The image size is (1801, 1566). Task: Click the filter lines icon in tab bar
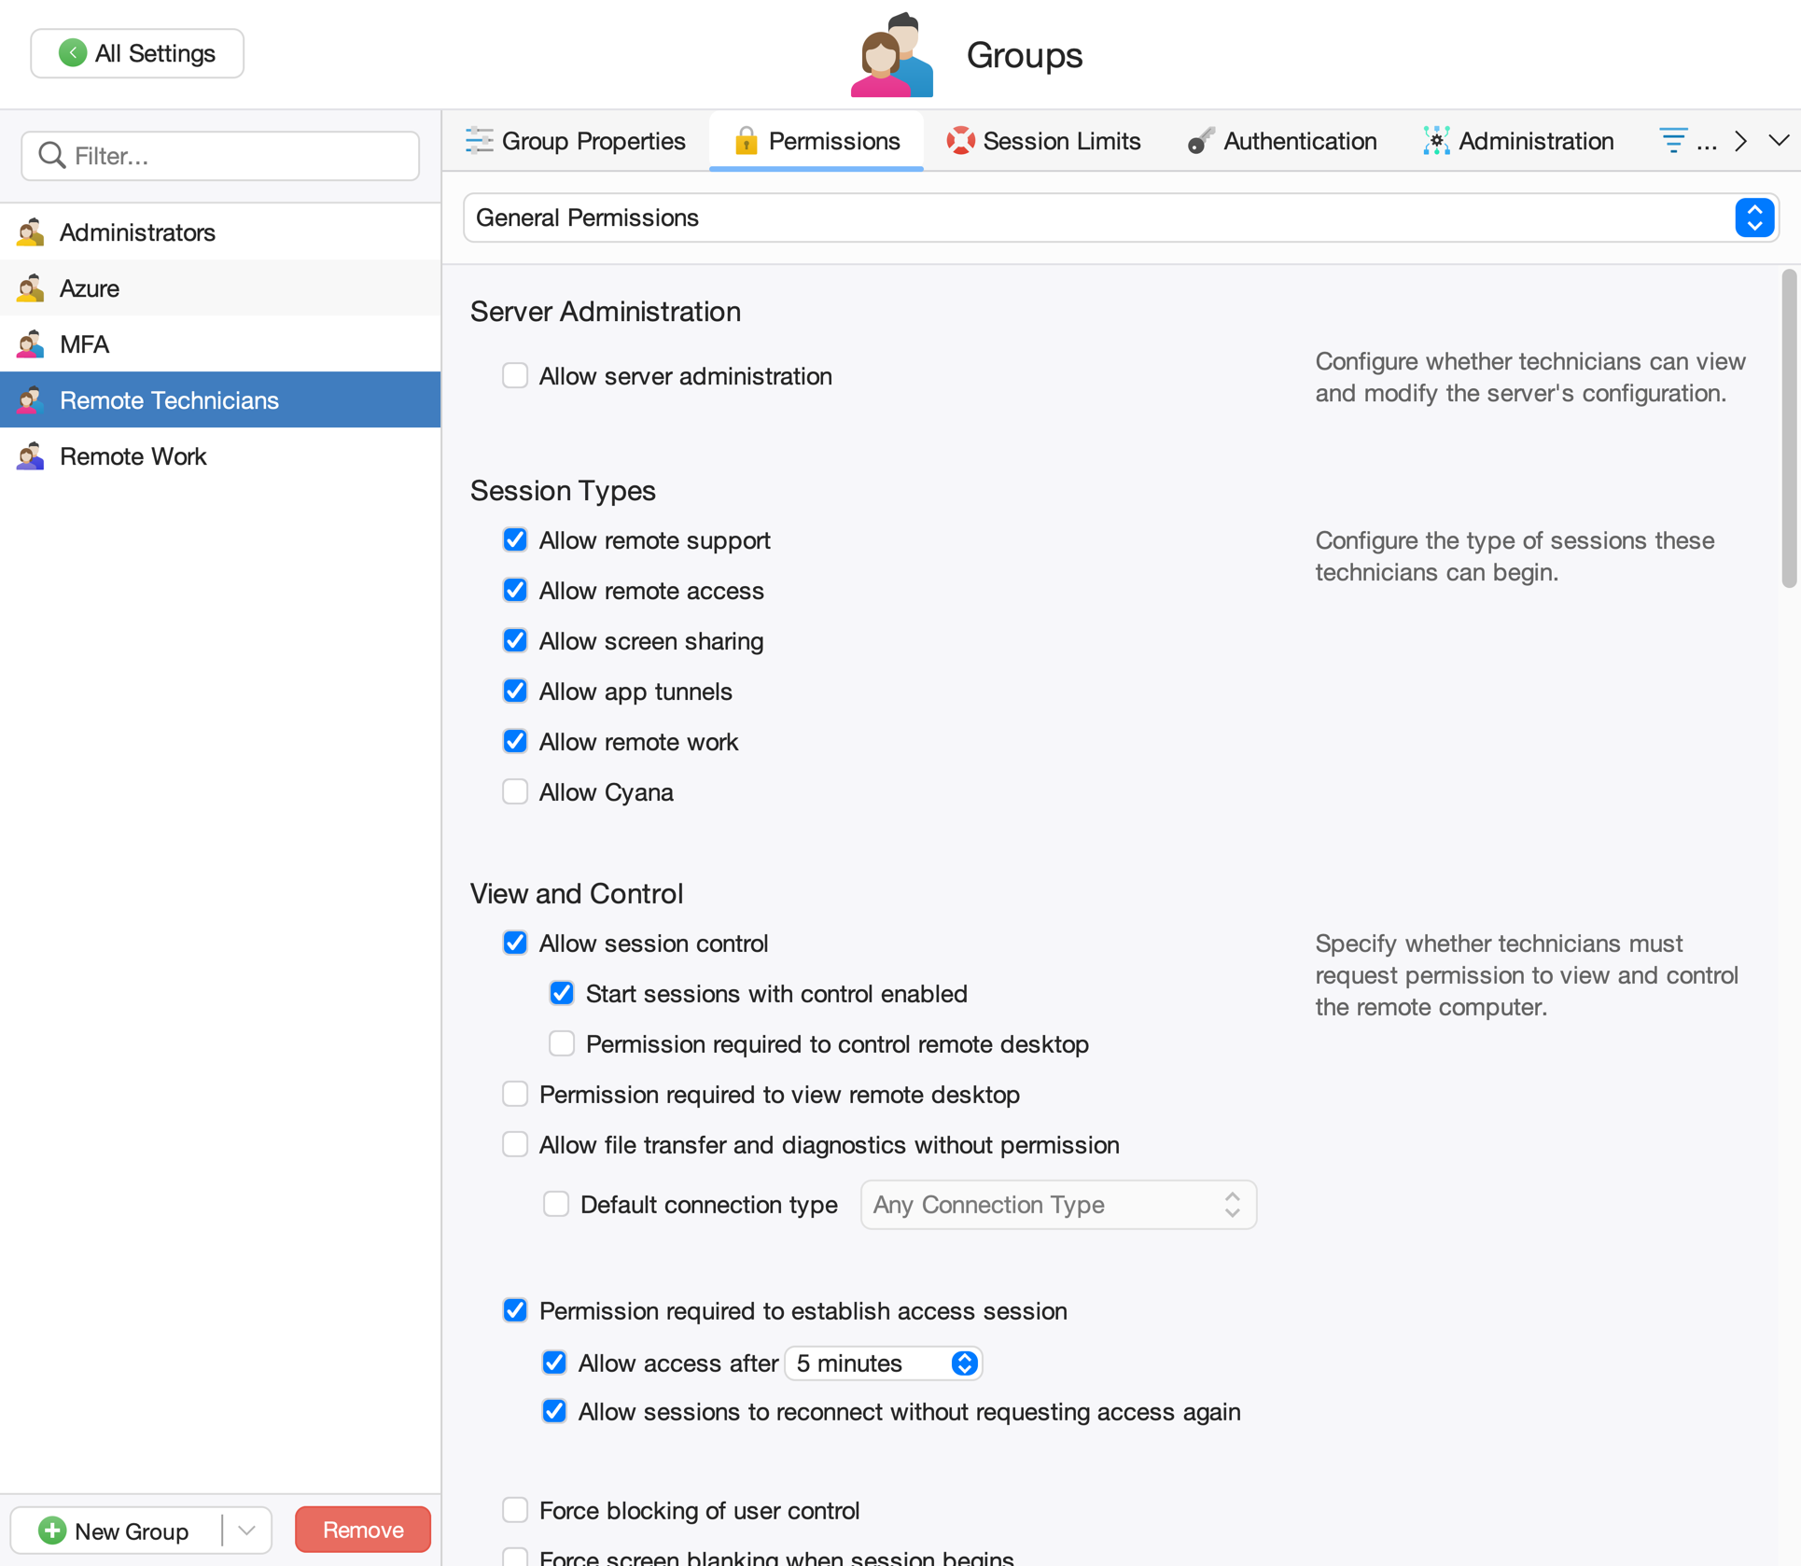(x=1673, y=141)
